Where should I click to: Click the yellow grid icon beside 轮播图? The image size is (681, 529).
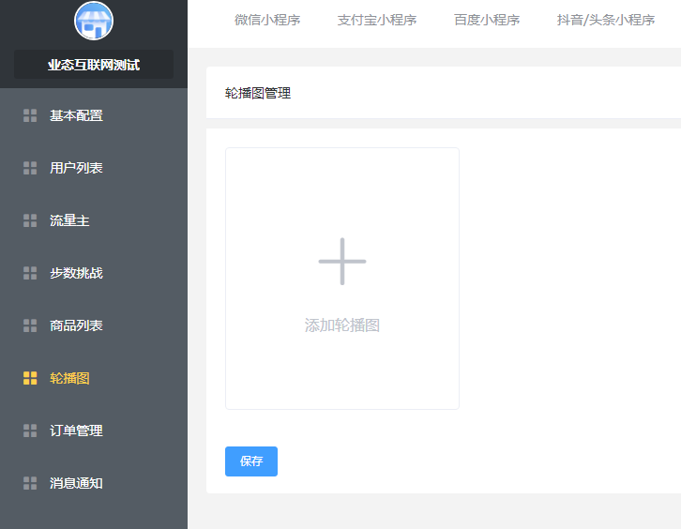point(30,378)
